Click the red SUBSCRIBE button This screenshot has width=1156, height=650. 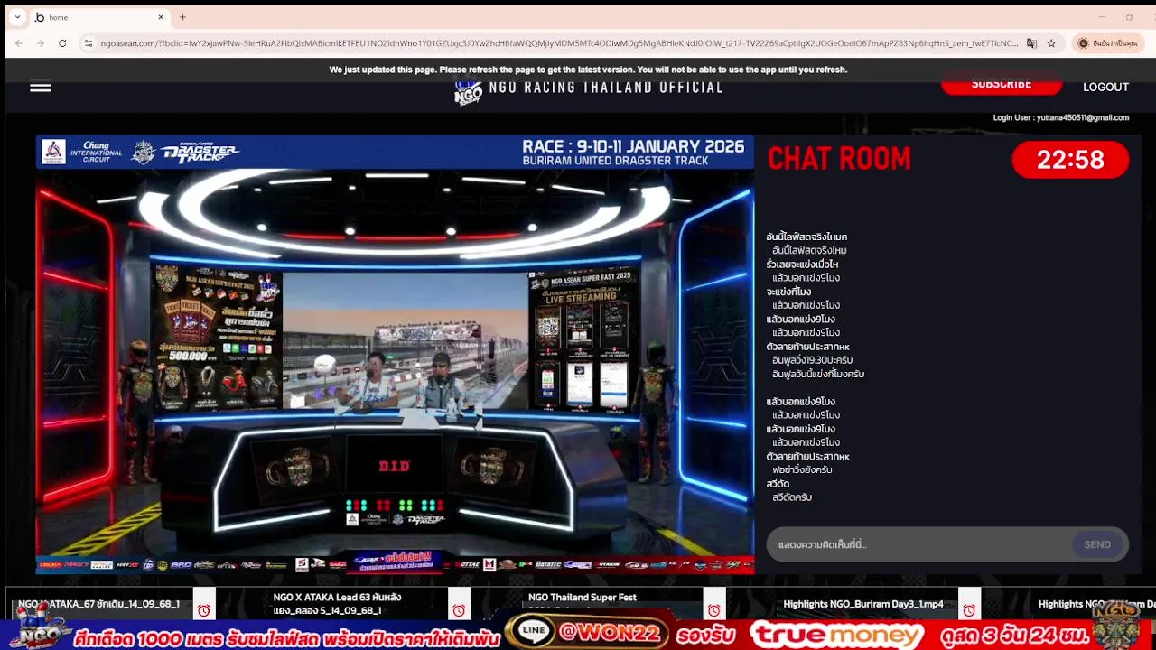1001,85
